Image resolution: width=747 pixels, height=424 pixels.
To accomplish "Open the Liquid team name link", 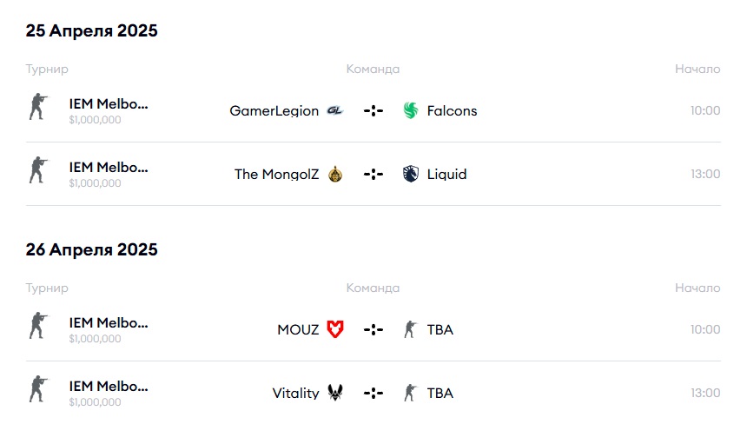I will point(446,175).
